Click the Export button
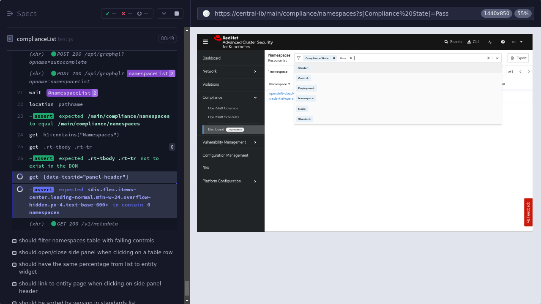541x304 pixels. (518, 58)
